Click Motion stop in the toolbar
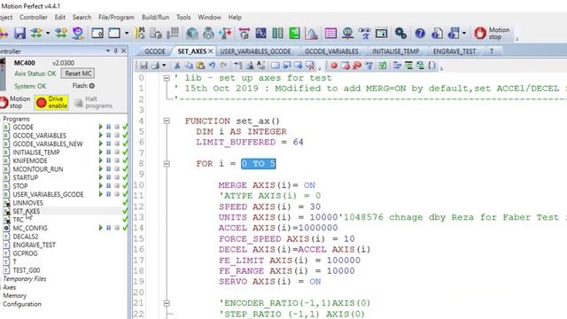 [492, 34]
